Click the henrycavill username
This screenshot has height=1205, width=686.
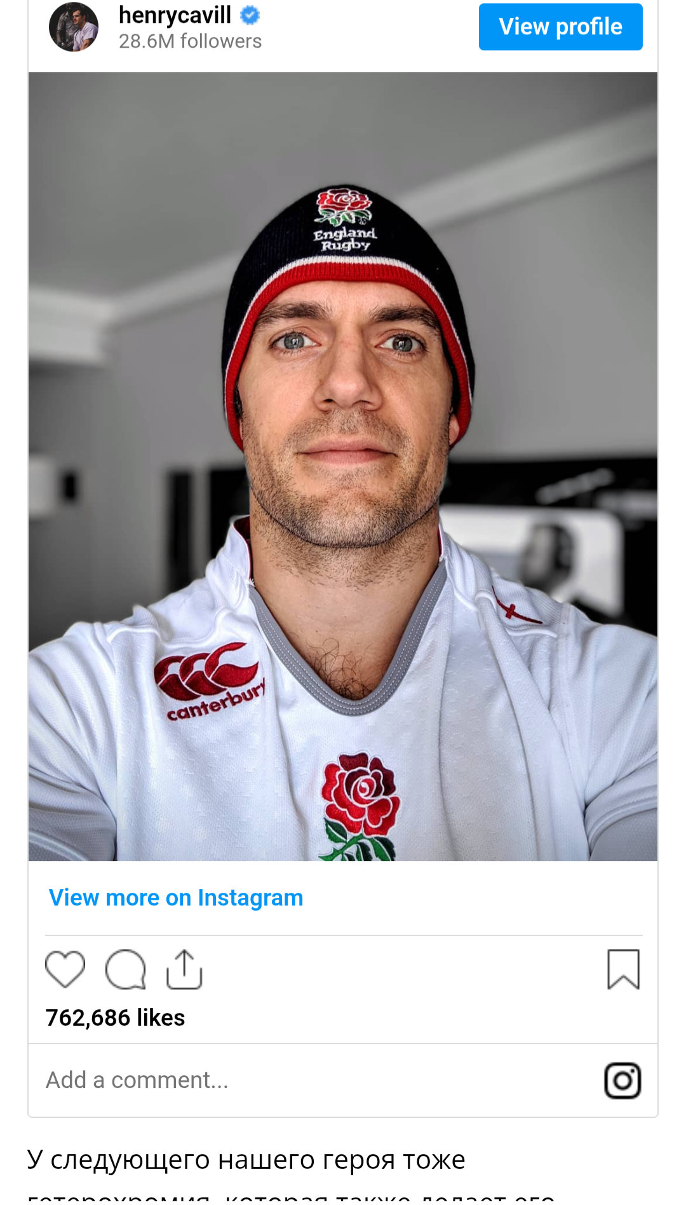click(x=175, y=15)
